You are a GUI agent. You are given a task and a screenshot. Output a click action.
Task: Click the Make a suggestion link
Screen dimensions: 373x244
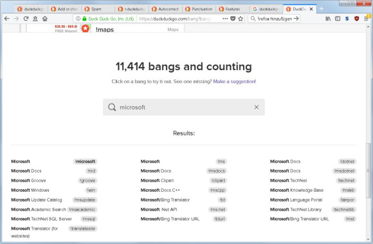coord(234,81)
